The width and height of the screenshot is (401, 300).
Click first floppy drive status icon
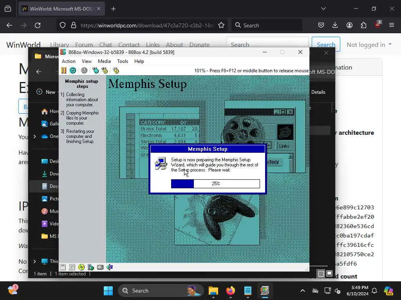coord(63,267)
